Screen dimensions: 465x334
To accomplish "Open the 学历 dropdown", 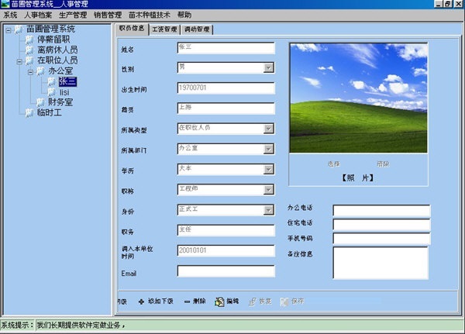I will click(268, 170).
